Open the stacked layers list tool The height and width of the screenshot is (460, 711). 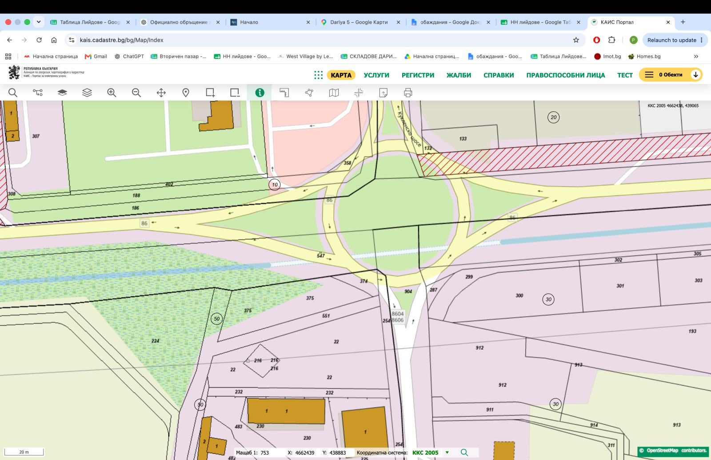coord(87,93)
